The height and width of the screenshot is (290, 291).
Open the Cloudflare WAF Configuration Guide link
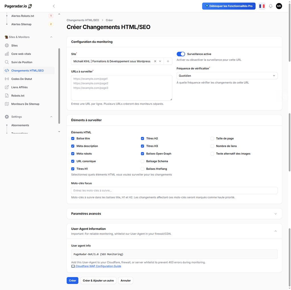98,266
